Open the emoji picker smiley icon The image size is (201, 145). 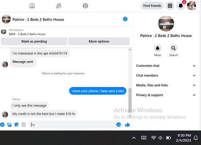tap(119, 125)
